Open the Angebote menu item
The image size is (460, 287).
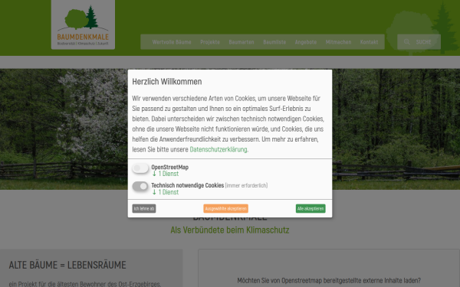[x=306, y=42]
